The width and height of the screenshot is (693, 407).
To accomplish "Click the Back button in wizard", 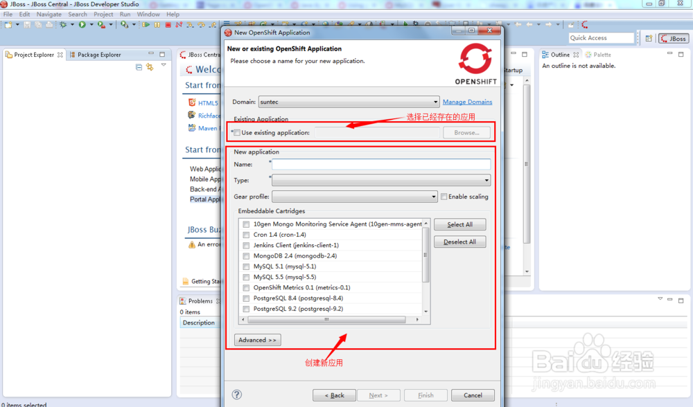I will (x=334, y=395).
